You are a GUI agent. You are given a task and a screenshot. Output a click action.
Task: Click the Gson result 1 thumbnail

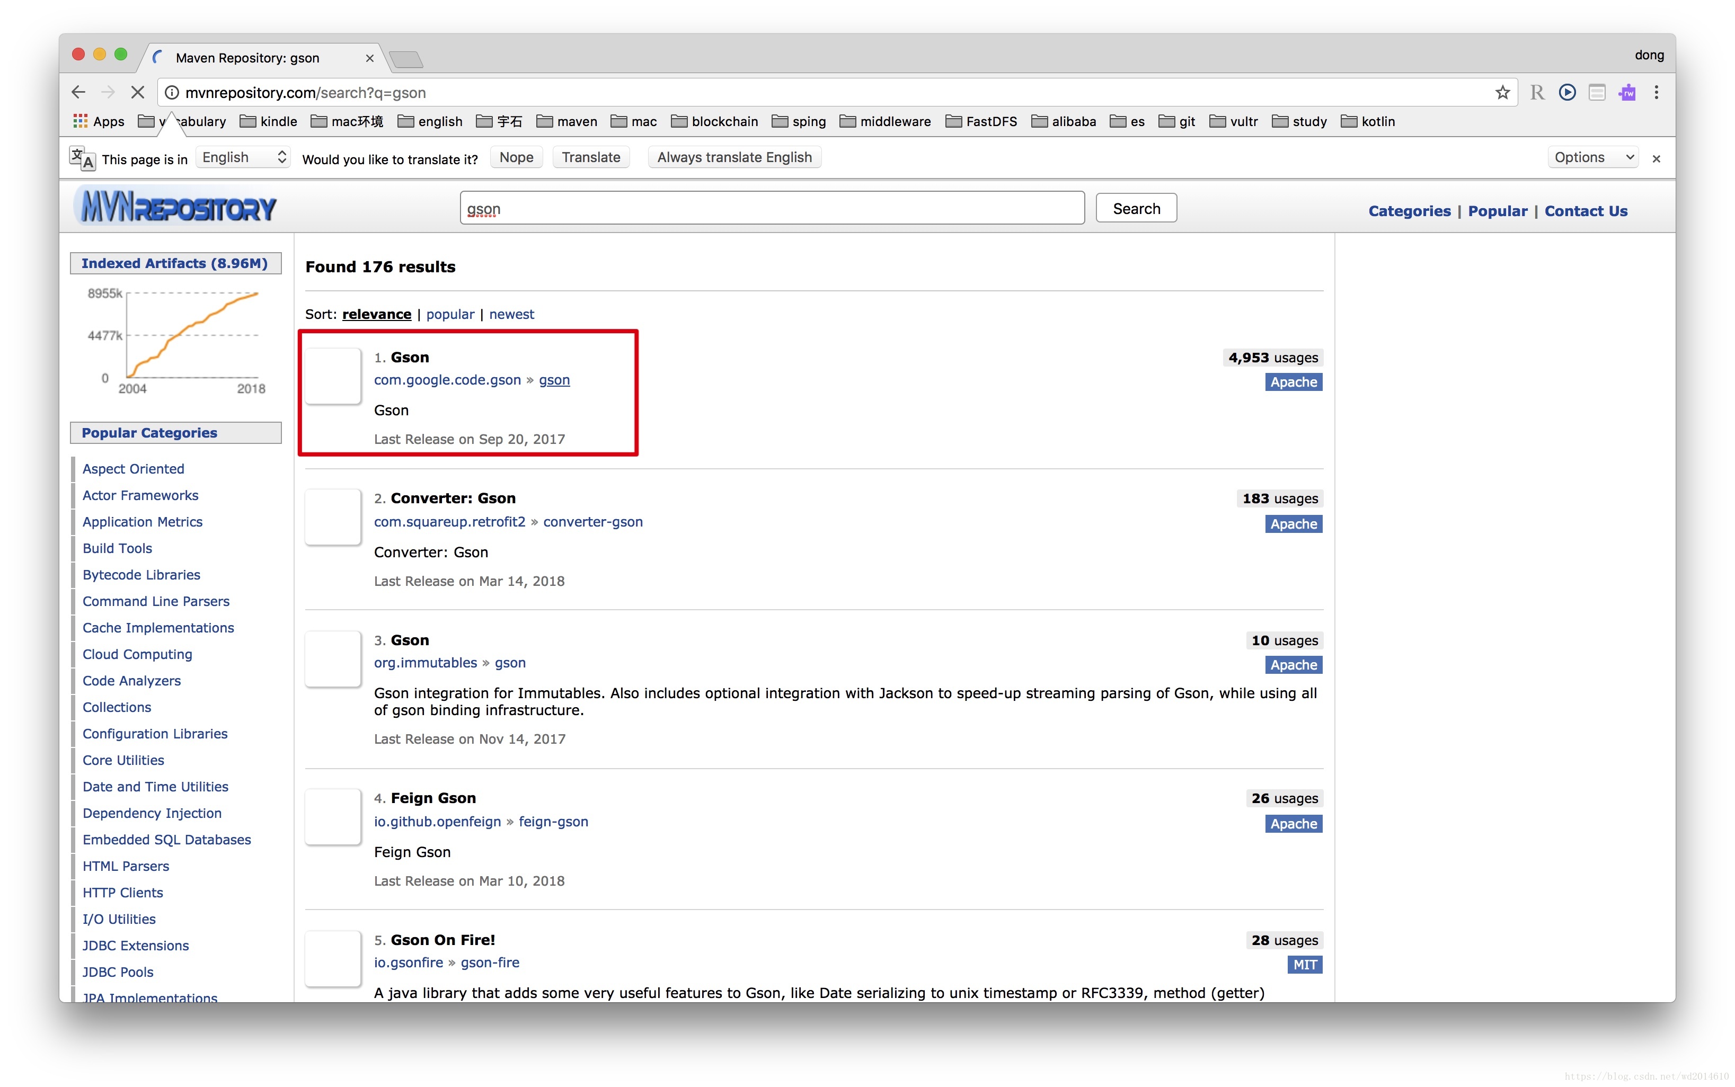point(333,376)
